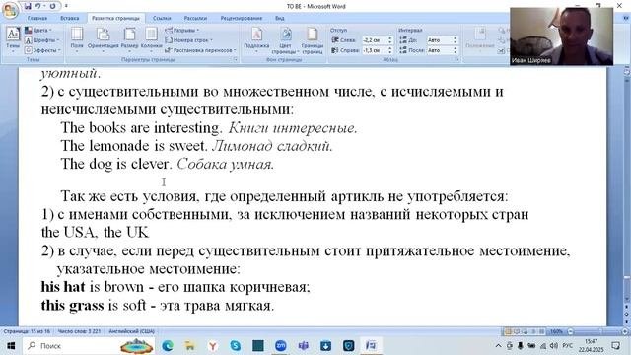Image resolution: width=631 pixels, height=355 pixels.
Task: Open Skype from taskbar
Action: (x=235, y=346)
